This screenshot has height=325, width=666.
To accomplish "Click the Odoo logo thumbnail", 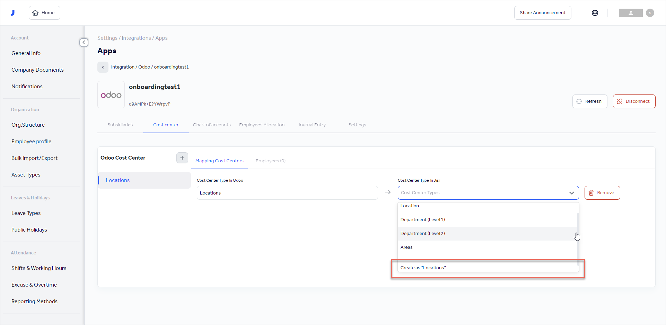I will [x=111, y=94].
